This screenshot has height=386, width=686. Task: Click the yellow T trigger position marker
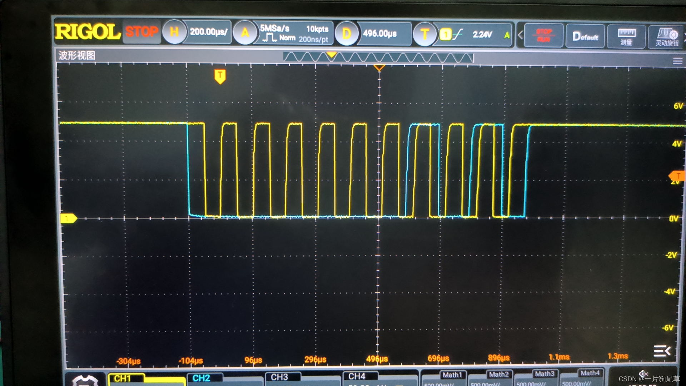click(220, 76)
